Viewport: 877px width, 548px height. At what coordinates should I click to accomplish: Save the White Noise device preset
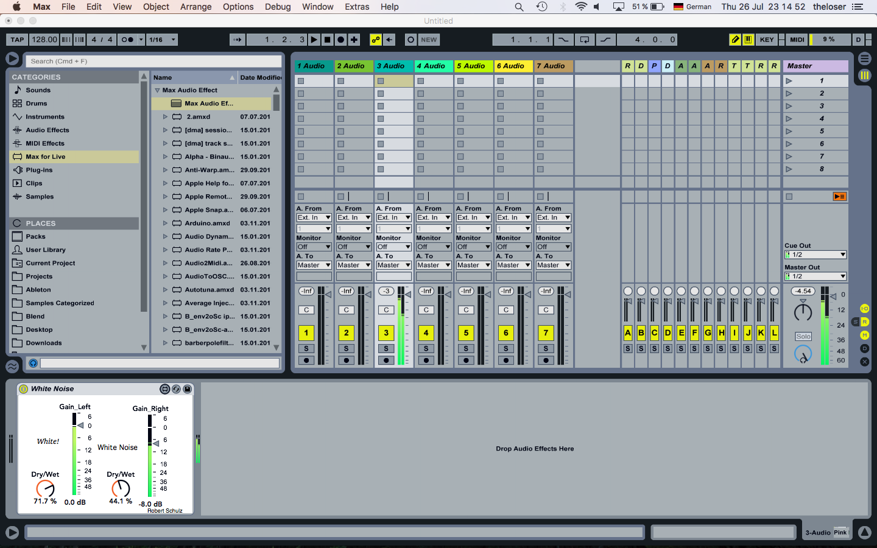pyautogui.click(x=188, y=389)
